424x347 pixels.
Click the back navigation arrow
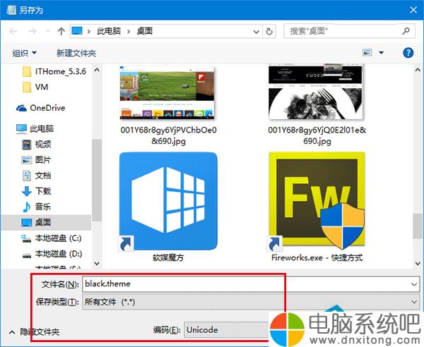click(13, 31)
